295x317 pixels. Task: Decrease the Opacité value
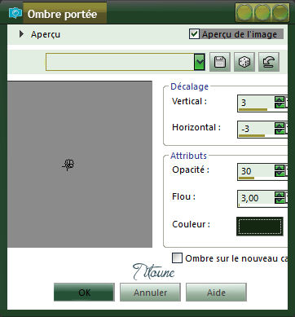[280, 173]
